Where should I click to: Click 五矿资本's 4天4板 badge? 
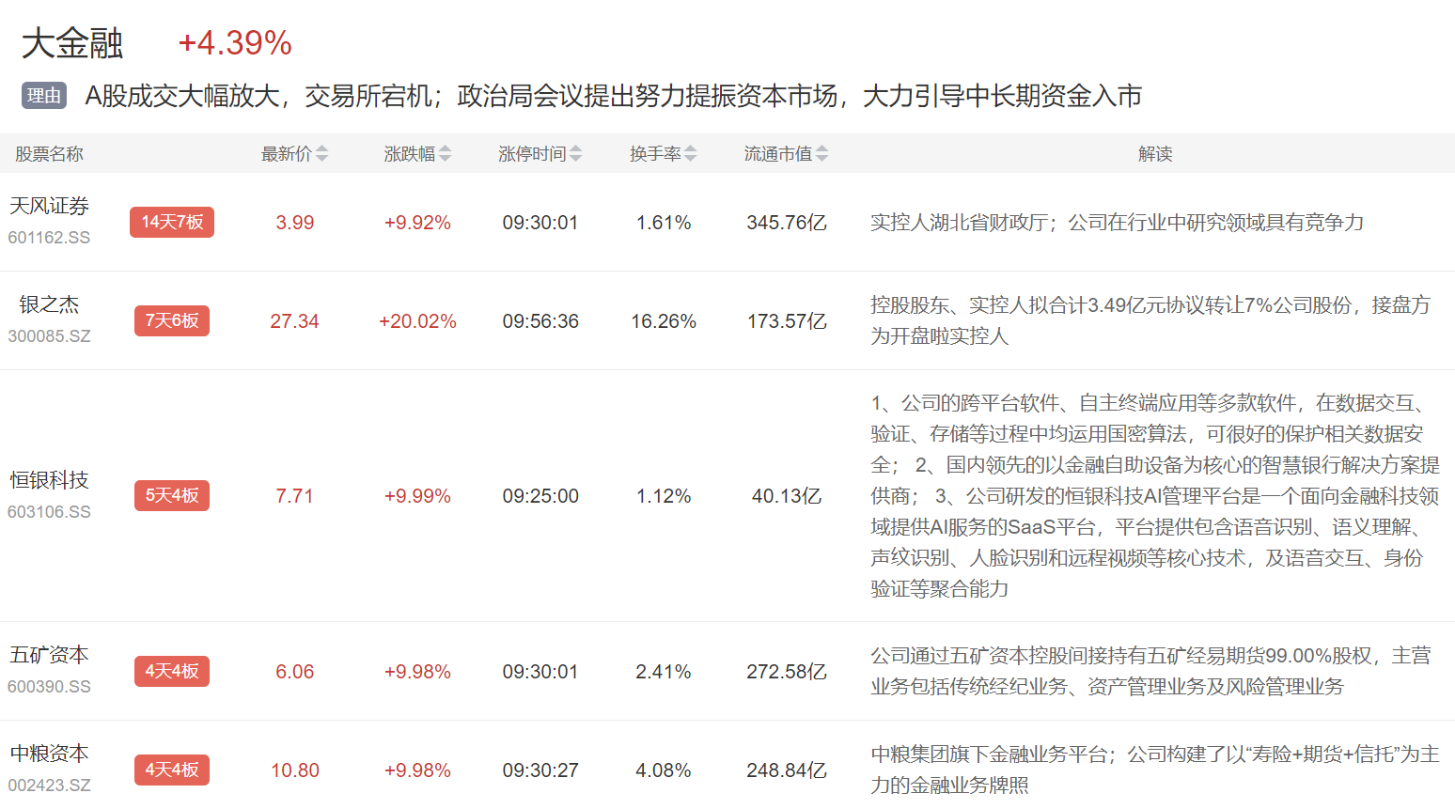point(172,672)
